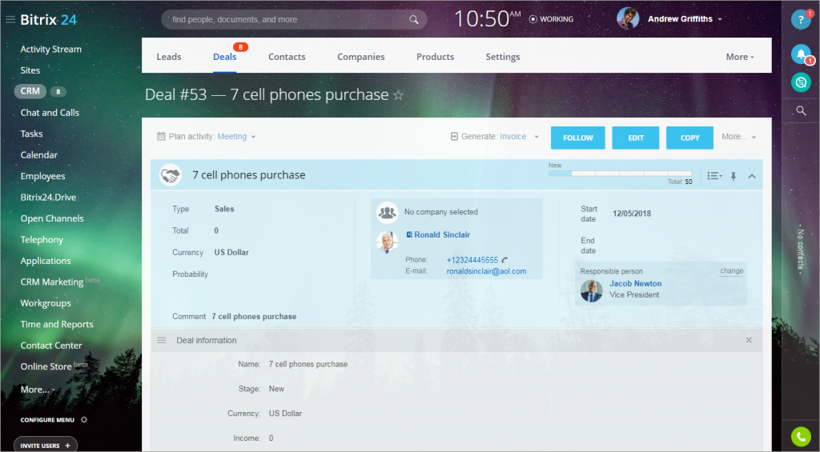
Task: Click the Invoice generate link
Action: (513, 136)
